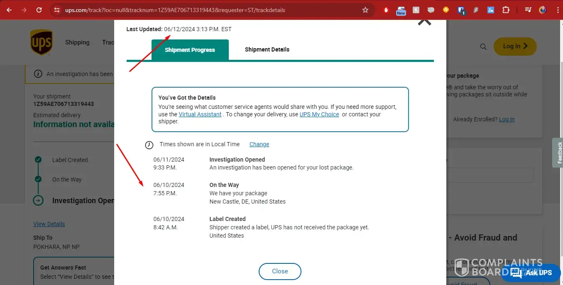Open the blue image extension icon
This screenshot has height=285, width=563.
tap(491, 10)
